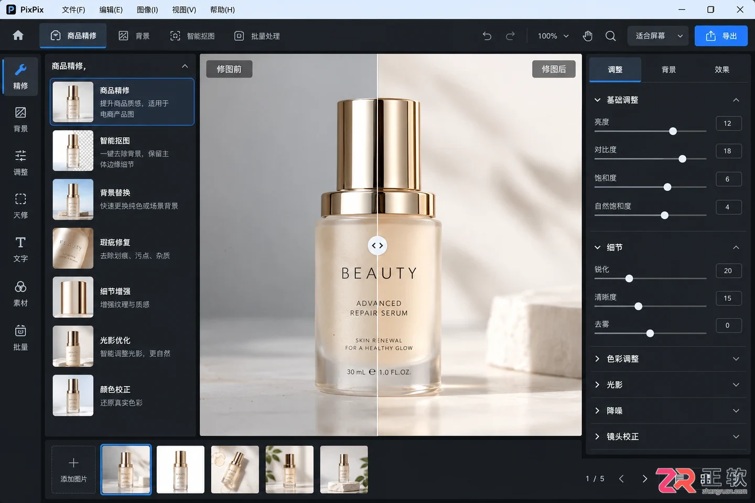This screenshot has width=755, height=503.
Task: Switch to the 效果 panel tab
Action: pyautogui.click(x=722, y=70)
